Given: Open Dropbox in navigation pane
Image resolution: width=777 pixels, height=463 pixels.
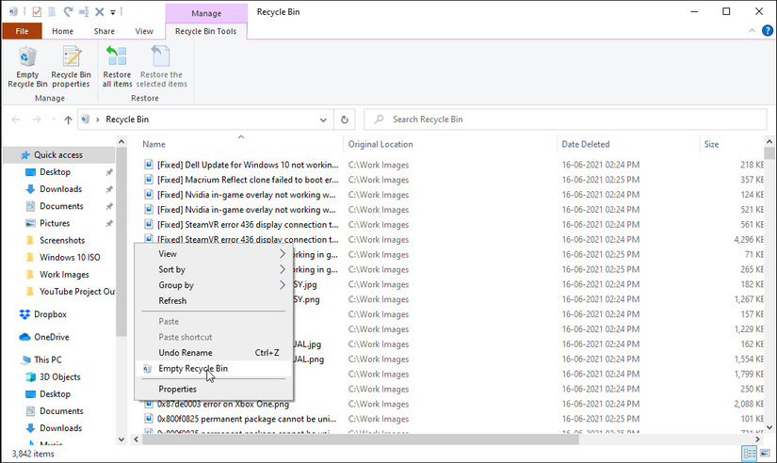Looking at the screenshot, I should pyautogui.click(x=50, y=314).
